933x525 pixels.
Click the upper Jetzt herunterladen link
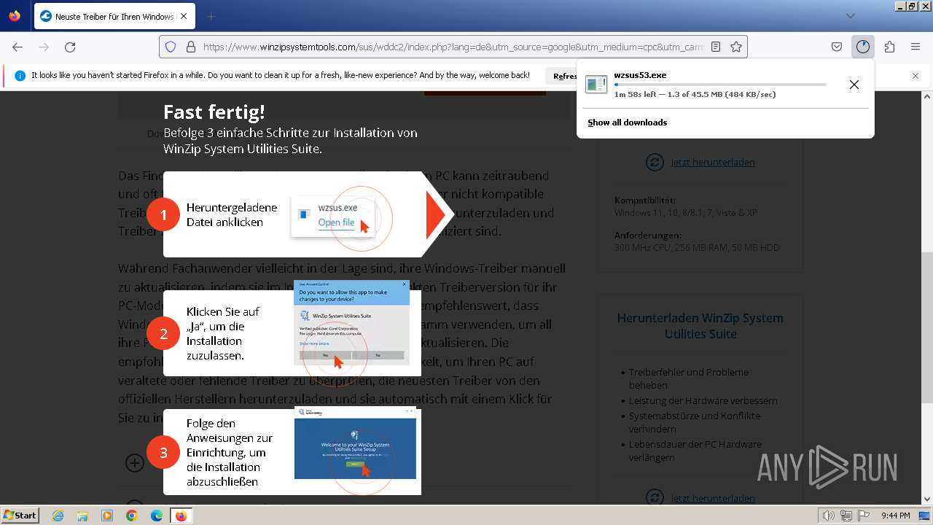tap(712, 163)
